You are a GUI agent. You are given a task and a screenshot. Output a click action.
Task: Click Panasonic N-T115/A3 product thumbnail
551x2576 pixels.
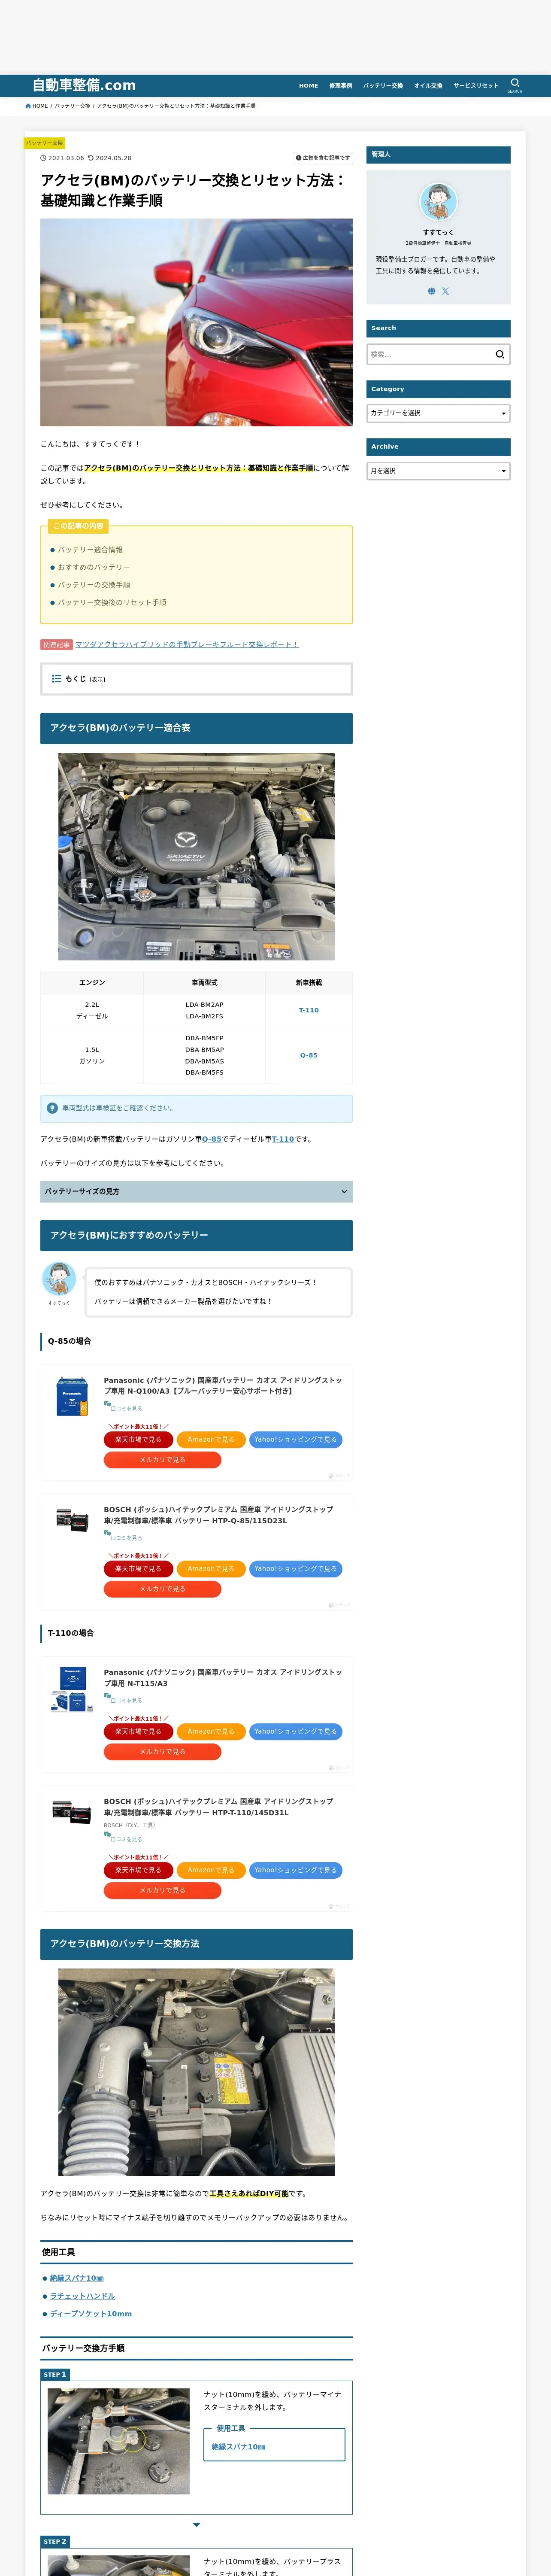72,1690
